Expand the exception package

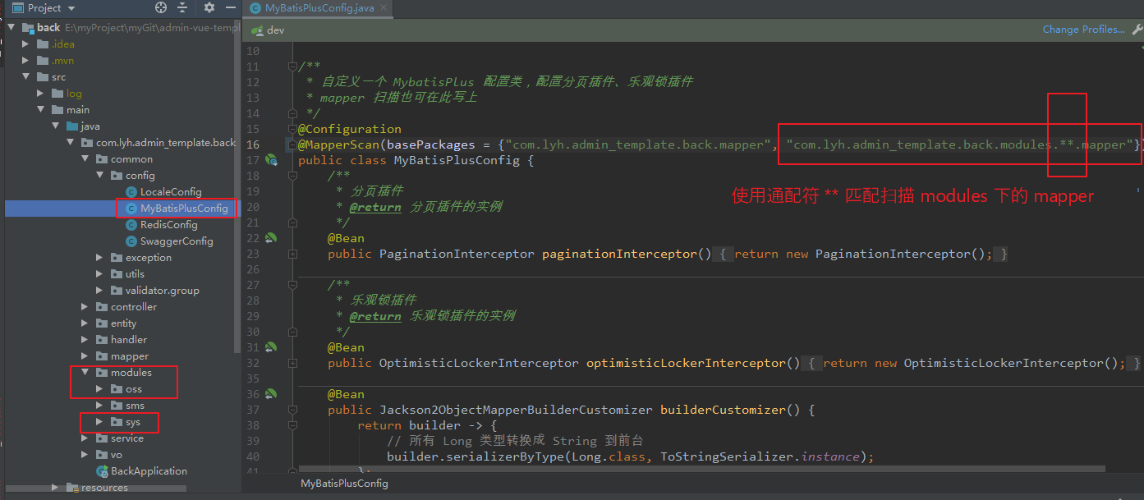99,258
